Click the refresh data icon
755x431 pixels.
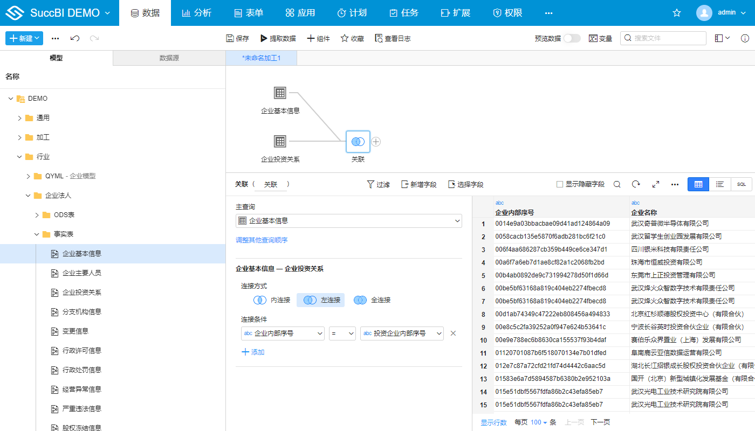coord(636,184)
